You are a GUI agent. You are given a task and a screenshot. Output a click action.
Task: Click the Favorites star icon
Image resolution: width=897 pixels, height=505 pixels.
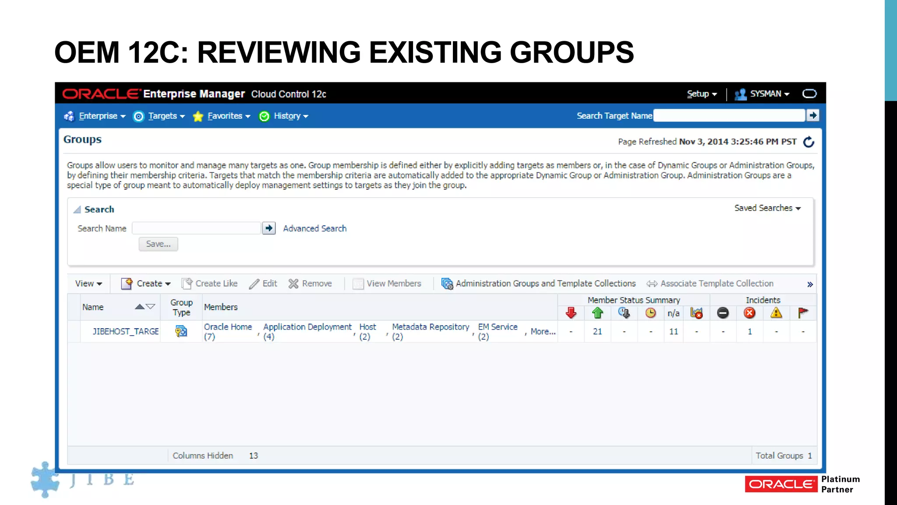198,116
